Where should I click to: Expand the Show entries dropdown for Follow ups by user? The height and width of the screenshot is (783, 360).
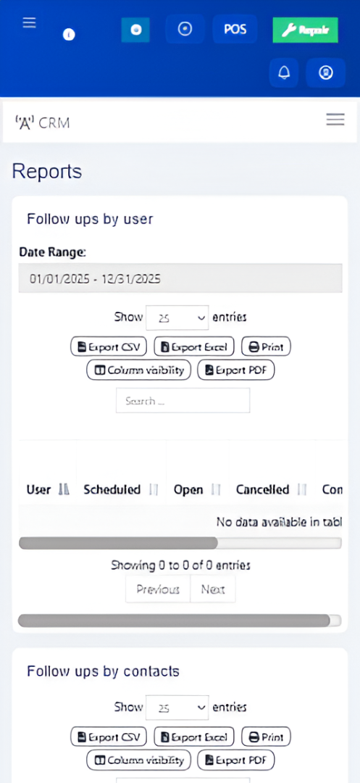[177, 318]
